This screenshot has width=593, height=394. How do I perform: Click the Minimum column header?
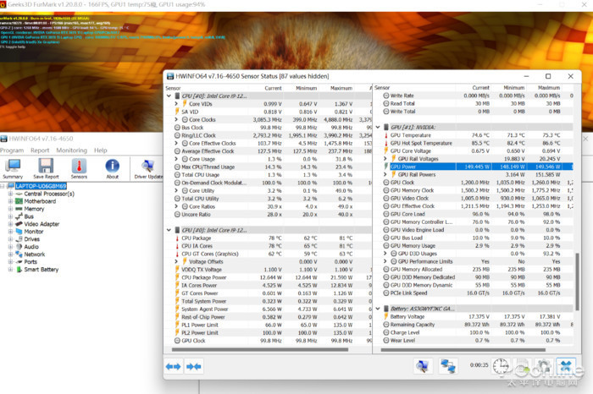tap(307, 87)
